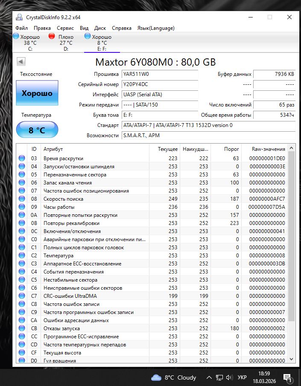The image size is (301, 386).
Task: Click the Общее время работы field
Action: [x=275, y=115]
